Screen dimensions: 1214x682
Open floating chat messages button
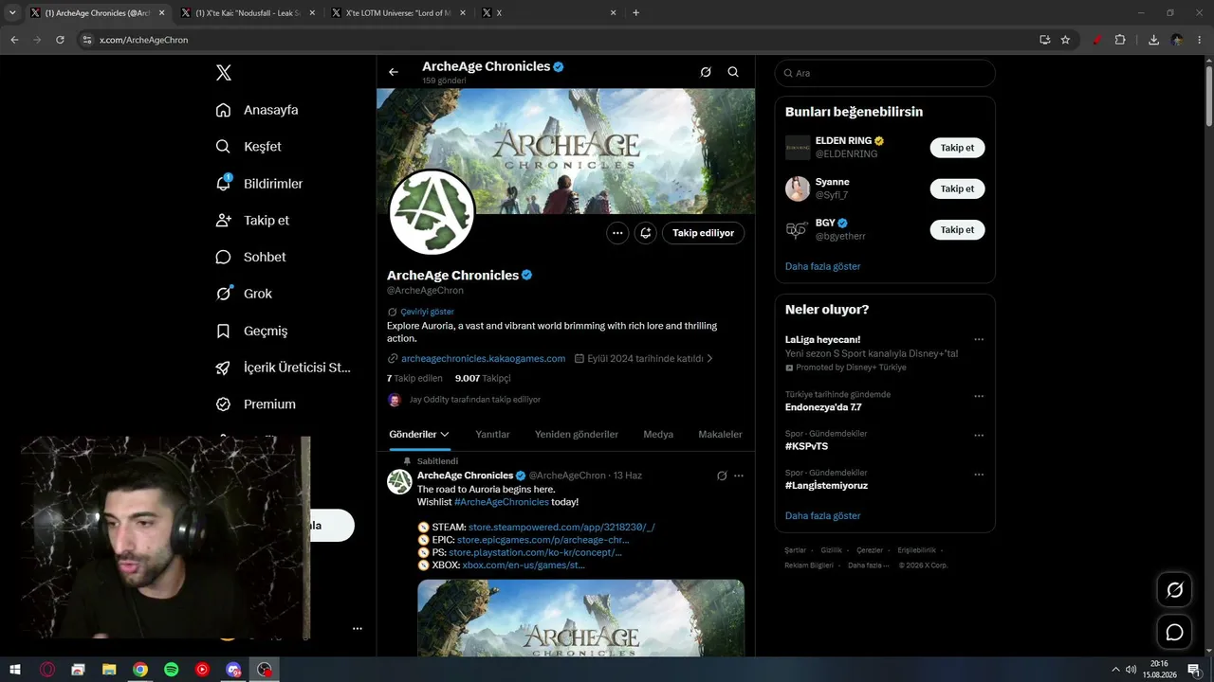pyautogui.click(x=1174, y=632)
